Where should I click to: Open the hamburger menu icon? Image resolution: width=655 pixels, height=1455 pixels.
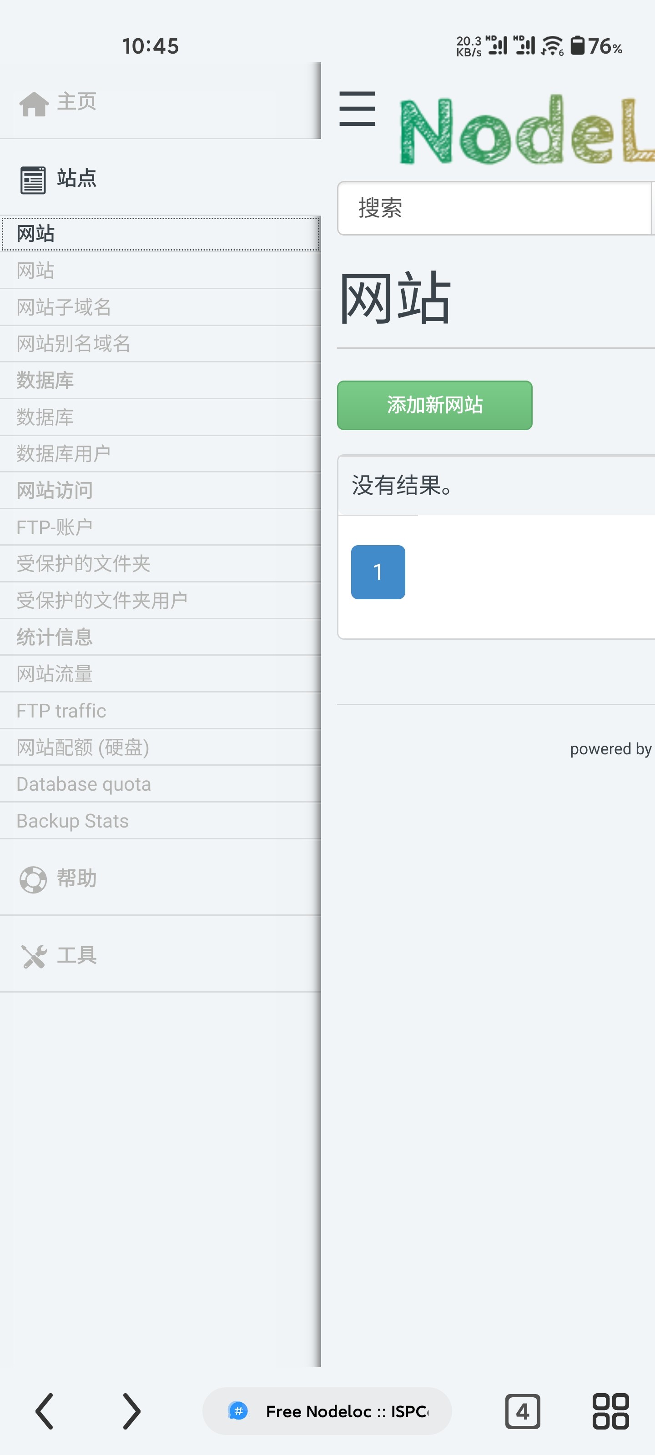pos(357,109)
